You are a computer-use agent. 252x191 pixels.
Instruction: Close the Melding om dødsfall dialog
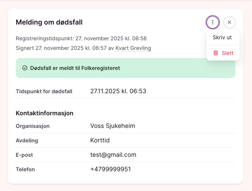coord(229,22)
